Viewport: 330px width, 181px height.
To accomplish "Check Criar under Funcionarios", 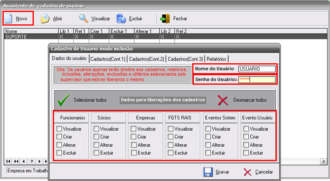I will pos(59,137).
